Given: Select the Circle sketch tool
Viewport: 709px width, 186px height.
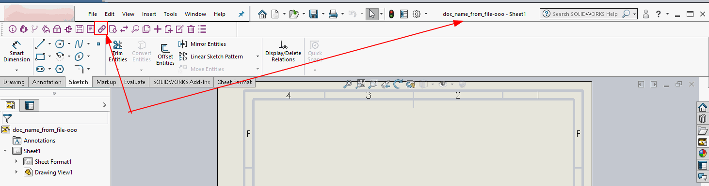Looking at the screenshot, I should pyautogui.click(x=60, y=43).
